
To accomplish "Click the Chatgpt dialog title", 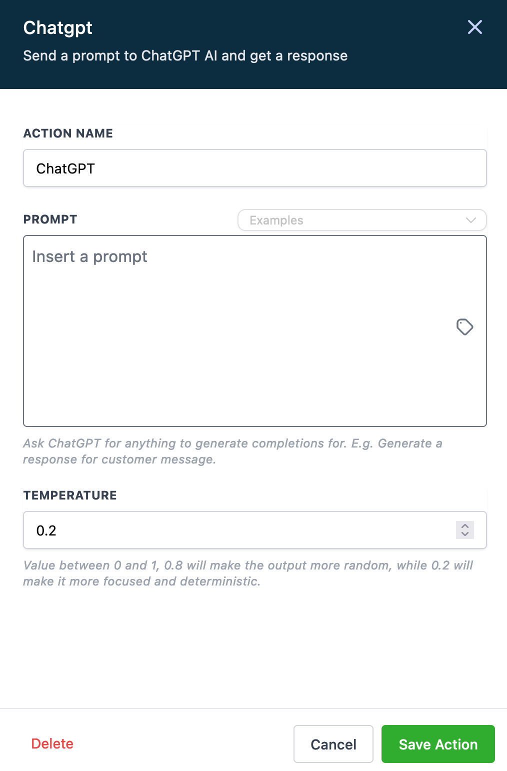I will click(58, 28).
